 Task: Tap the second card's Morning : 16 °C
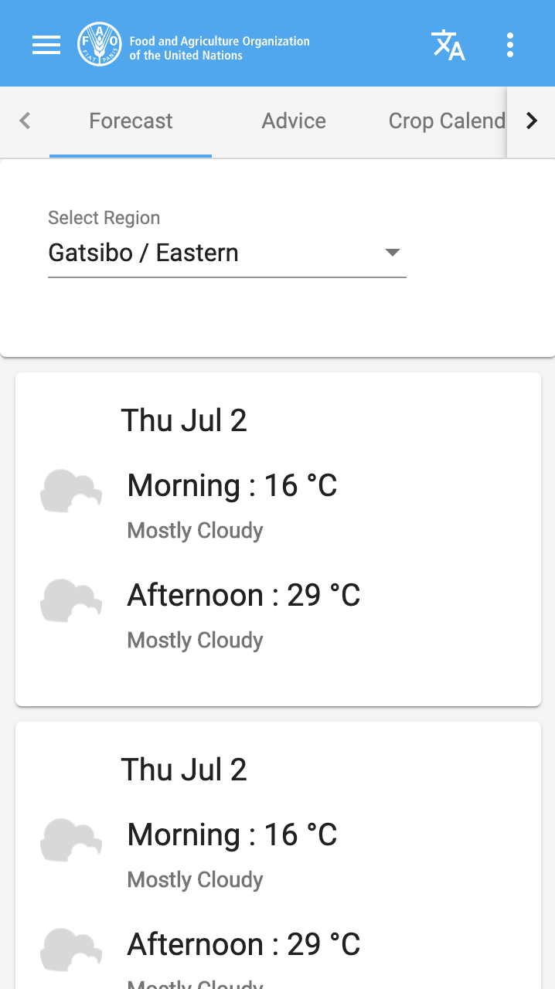[232, 834]
